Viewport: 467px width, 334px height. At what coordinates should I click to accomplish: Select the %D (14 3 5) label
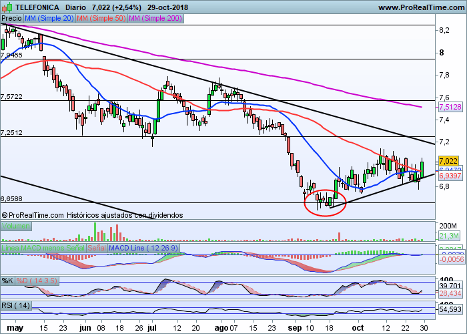tap(36, 281)
